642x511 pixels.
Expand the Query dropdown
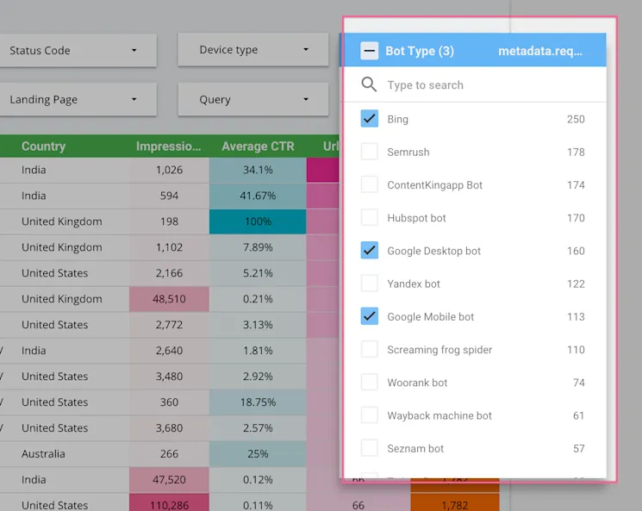[x=253, y=99]
